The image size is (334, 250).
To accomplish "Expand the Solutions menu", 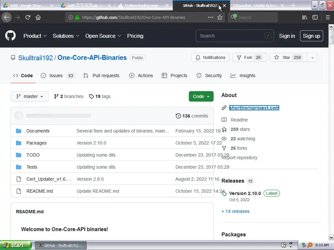I will (66, 36).
